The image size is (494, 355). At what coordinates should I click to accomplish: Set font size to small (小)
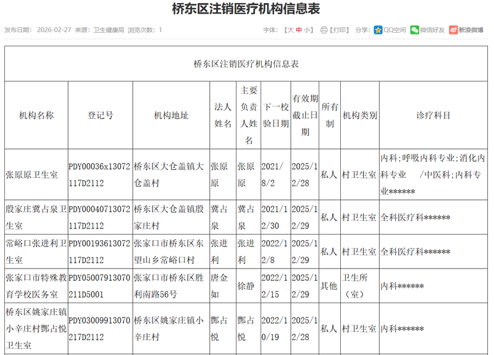pyautogui.click(x=308, y=30)
